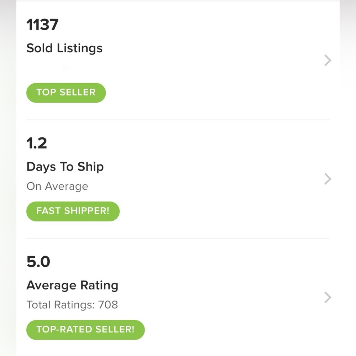356x356 pixels.
Task: Click the divider below FAST SHIPPER! badge
Action: point(178,238)
